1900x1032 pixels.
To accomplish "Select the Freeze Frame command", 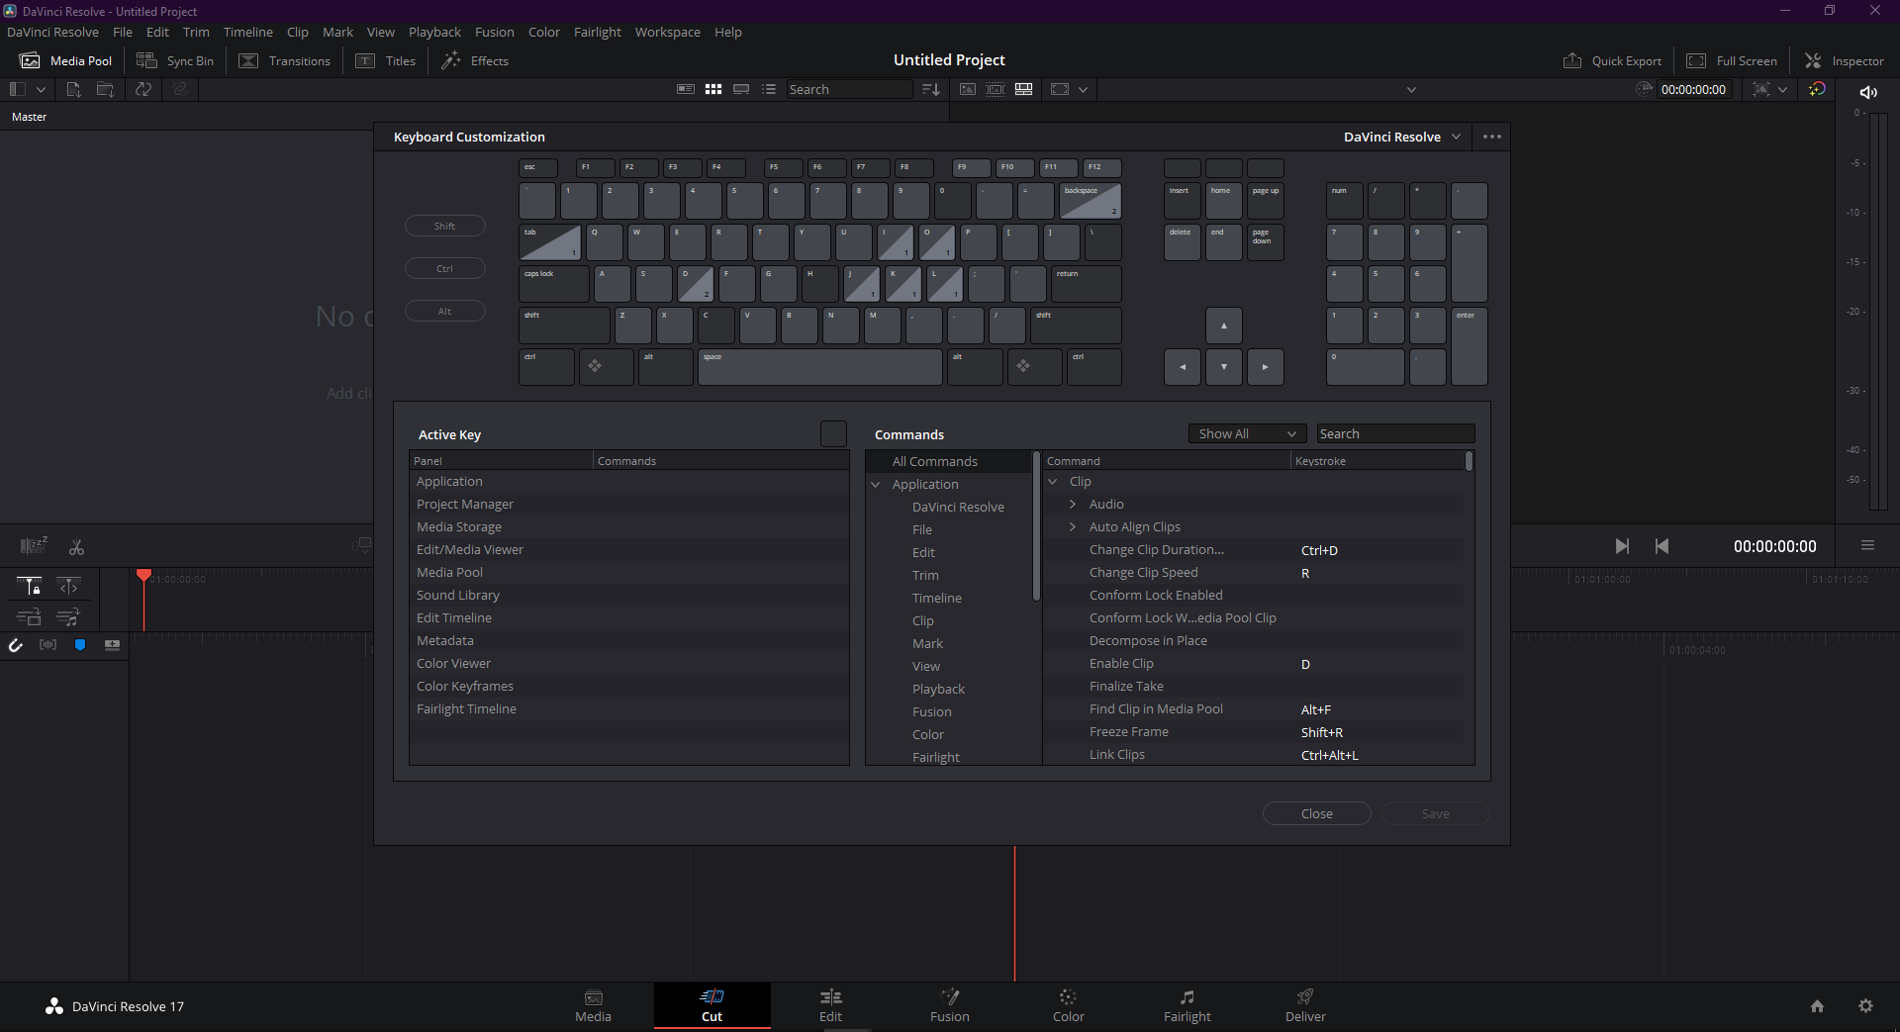I will coord(1255,732).
